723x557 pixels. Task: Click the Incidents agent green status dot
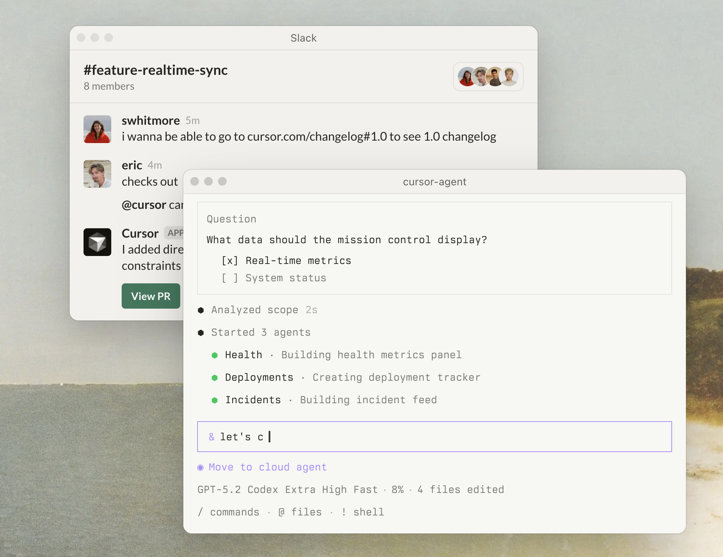tap(215, 400)
